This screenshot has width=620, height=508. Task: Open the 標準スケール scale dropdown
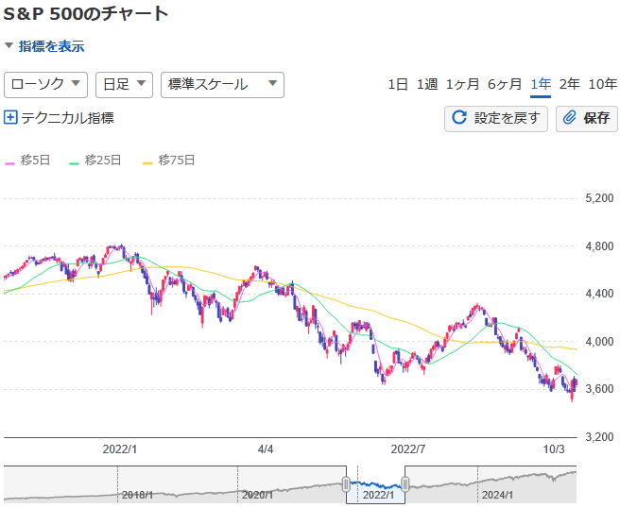click(x=222, y=84)
